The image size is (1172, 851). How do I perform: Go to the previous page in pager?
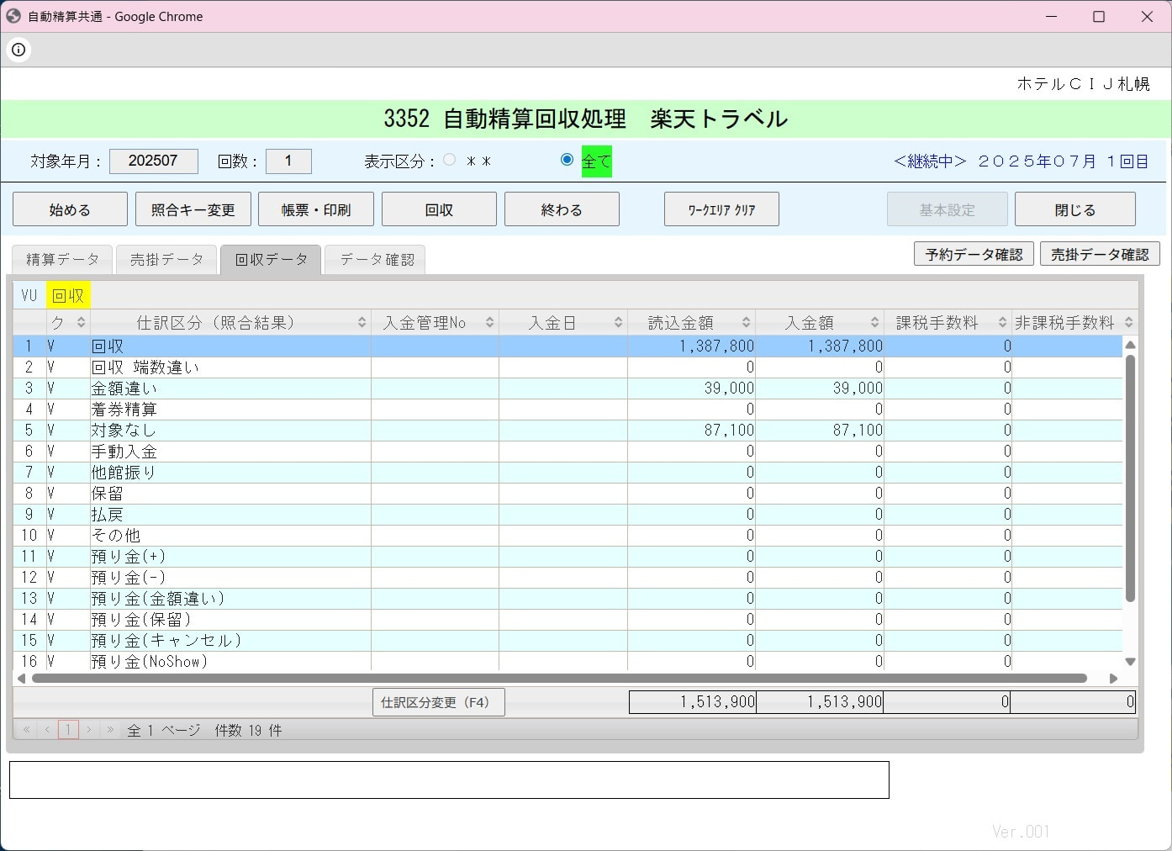pyautogui.click(x=47, y=730)
